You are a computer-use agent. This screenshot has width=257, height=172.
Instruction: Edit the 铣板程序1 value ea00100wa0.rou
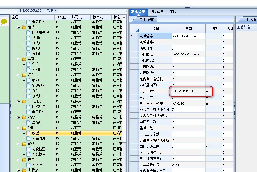pyautogui.click(x=189, y=36)
